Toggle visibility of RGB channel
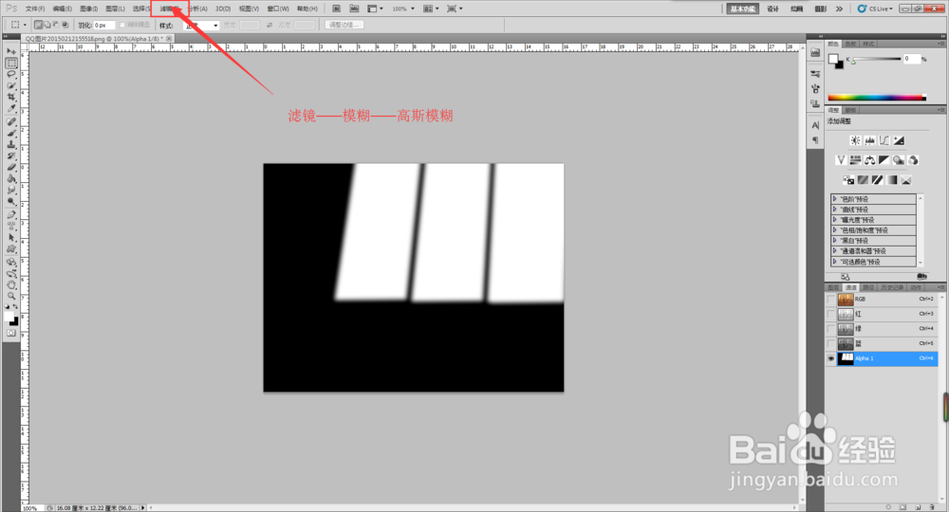This screenshot has height=512, width=949. click(x=831, y=300)
